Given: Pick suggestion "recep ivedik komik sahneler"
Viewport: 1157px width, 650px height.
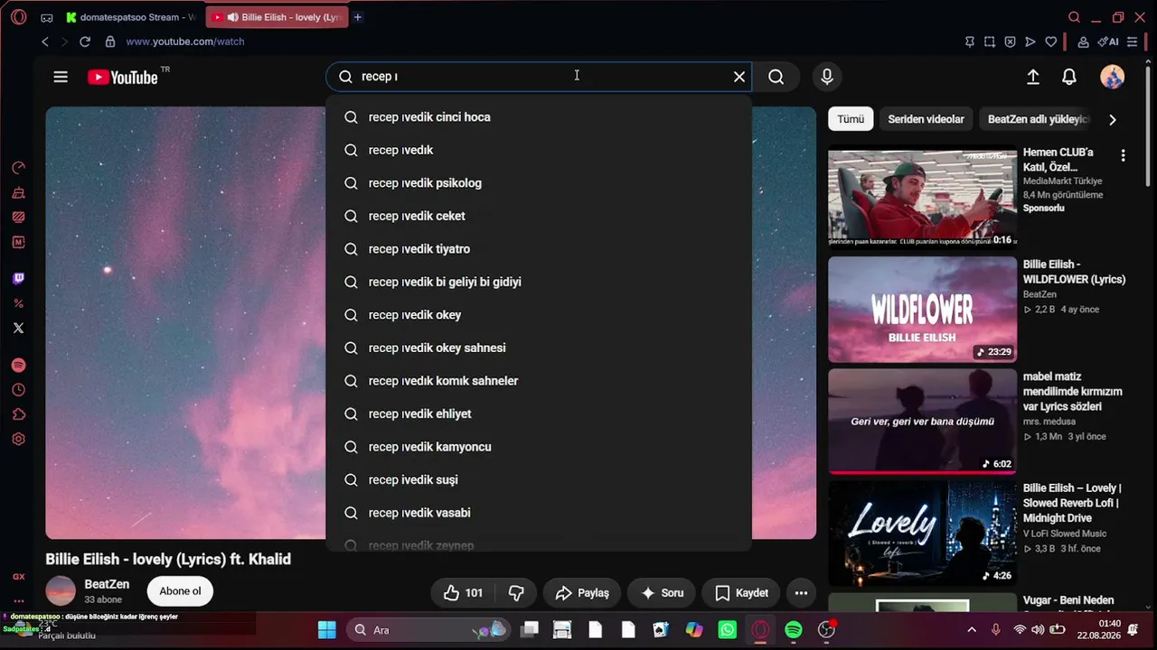Looking at the screenshot, I should click(x=539, y=381).
